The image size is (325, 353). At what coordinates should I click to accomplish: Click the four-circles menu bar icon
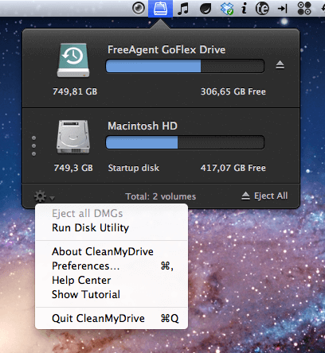(304, 8)
